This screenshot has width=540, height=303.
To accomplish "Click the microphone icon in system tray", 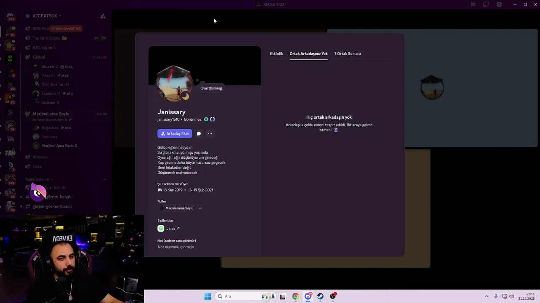I will [496, 296].
